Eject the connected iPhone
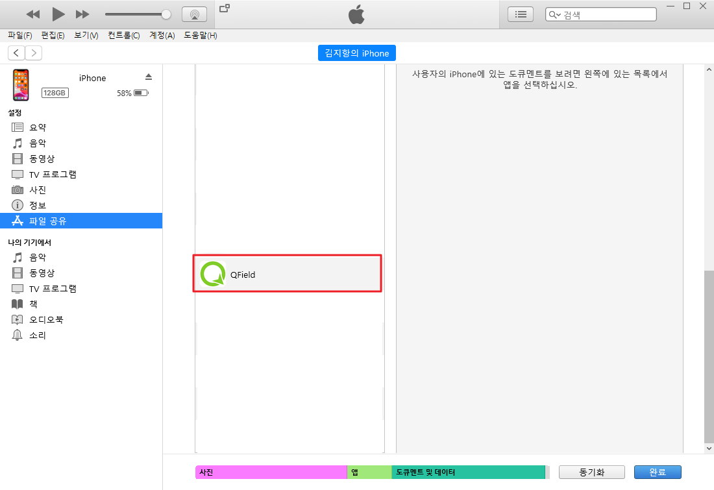Screen dimensions: 714x490 point(149,77)
